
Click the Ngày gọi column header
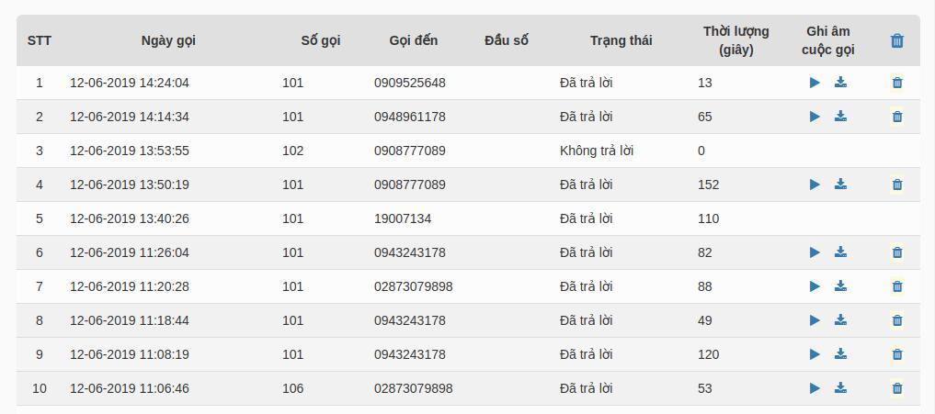point(168,40)
